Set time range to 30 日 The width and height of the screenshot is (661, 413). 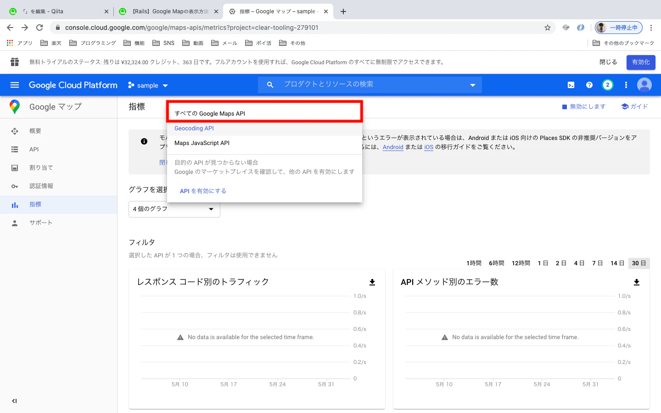[639, 263]
